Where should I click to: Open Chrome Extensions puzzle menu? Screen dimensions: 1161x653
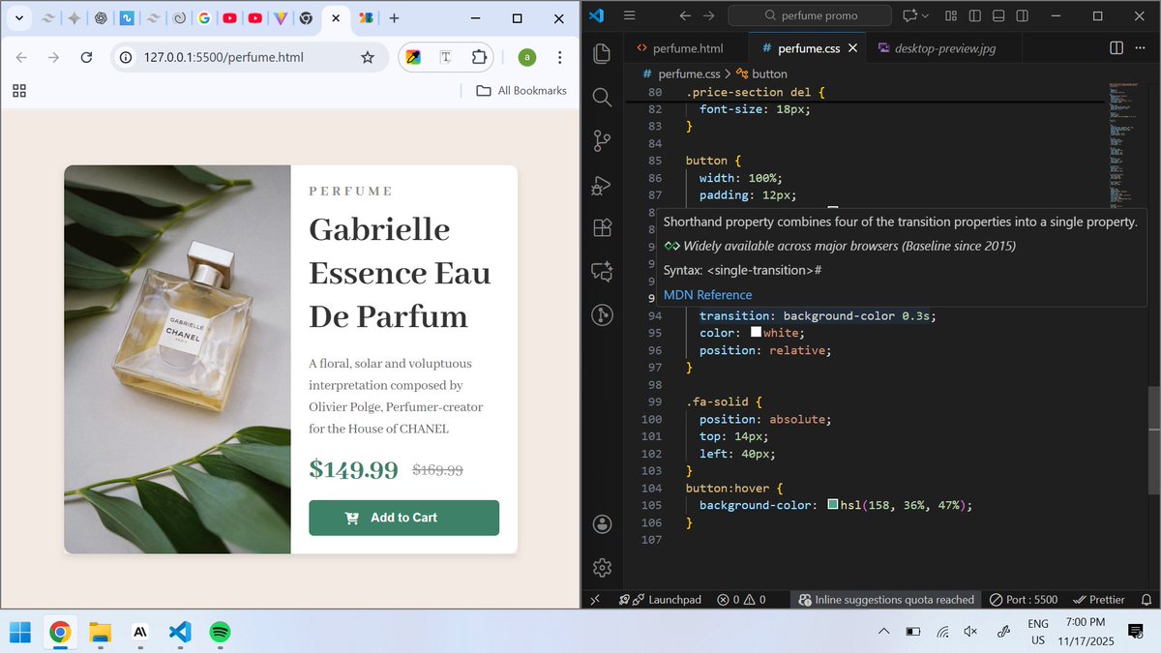coord(478,57)
